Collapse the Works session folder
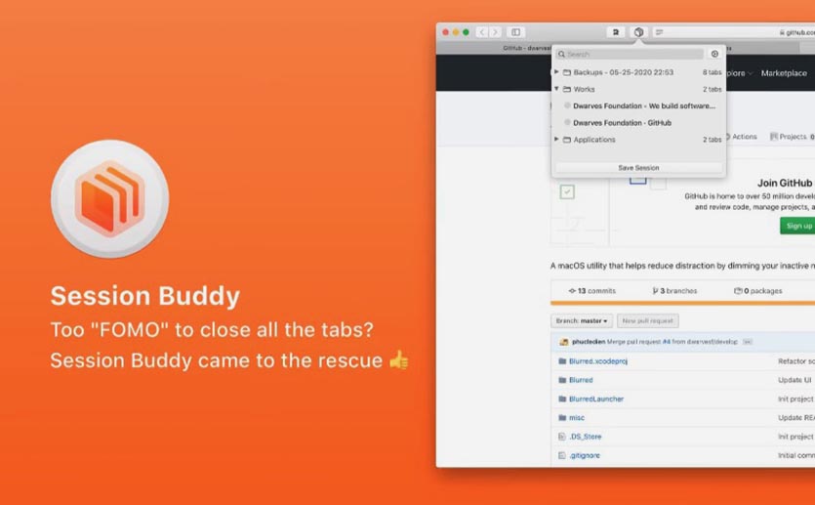This screenshot has height=505, width=815. [x=556, y=89]
